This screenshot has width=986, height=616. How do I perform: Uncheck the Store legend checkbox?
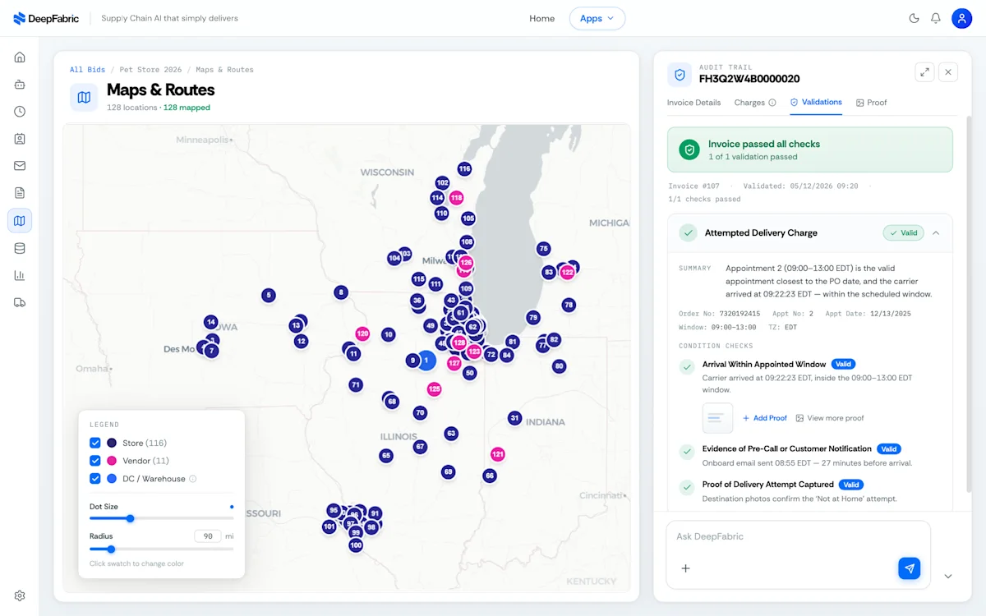(95, 443)
